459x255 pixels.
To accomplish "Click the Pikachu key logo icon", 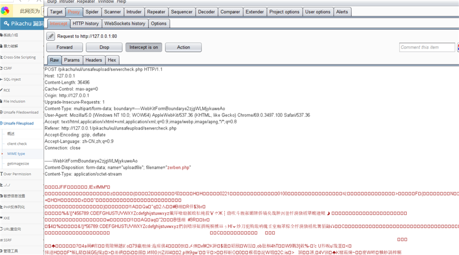I will coord(7,23).
